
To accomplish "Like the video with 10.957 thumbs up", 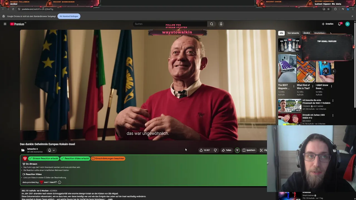I will [204, 150].
